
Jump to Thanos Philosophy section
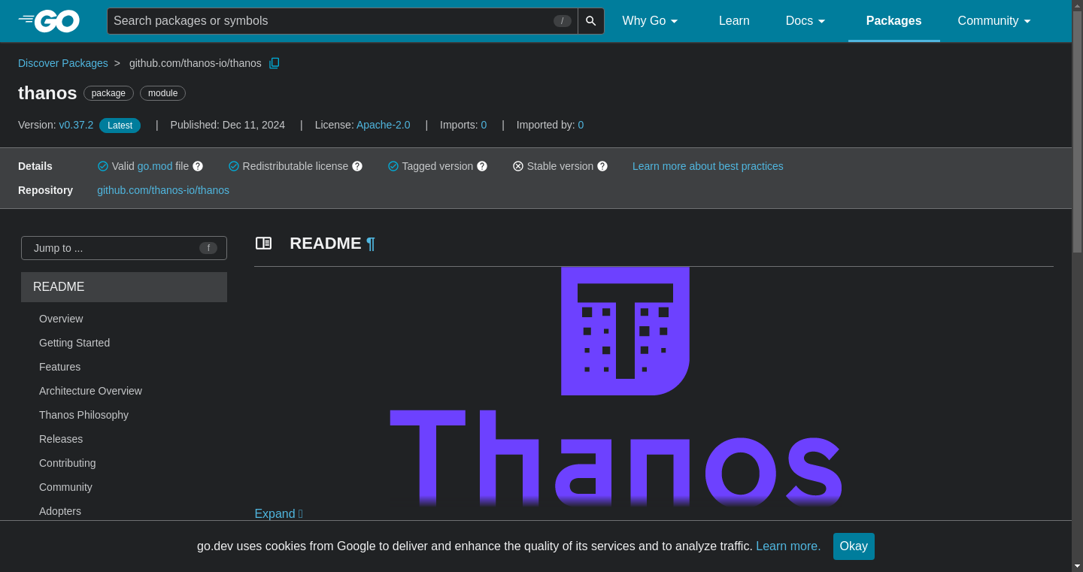[83, 415]
